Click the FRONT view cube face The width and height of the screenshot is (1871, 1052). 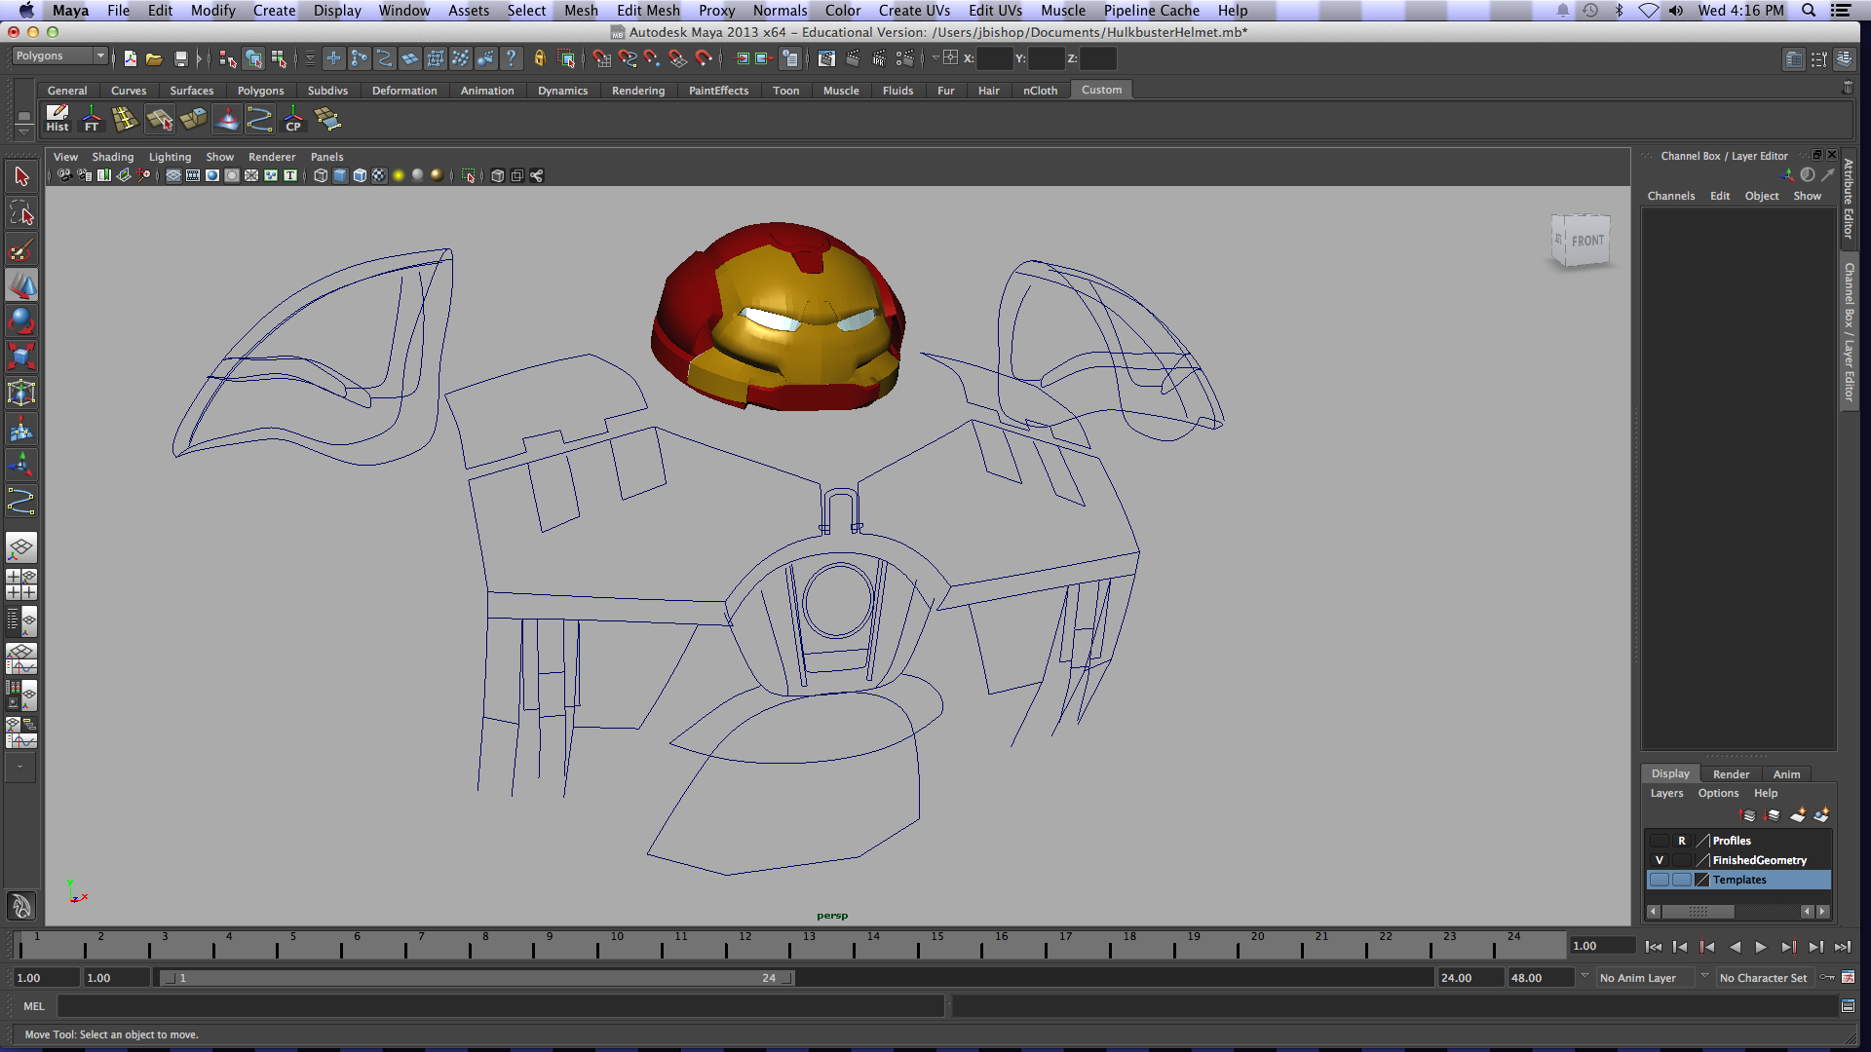point(1587,241)
